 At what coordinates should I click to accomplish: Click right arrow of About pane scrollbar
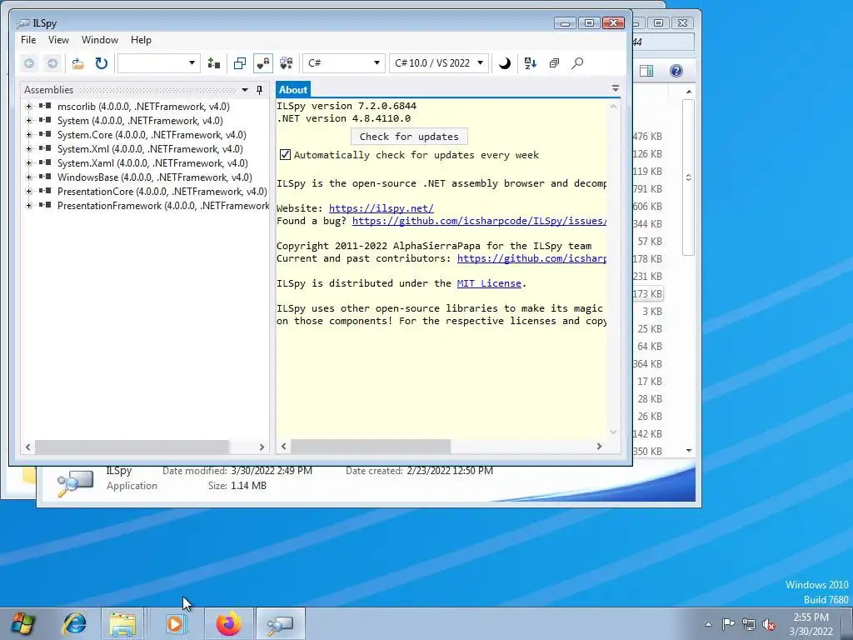(x=599, y=447)
